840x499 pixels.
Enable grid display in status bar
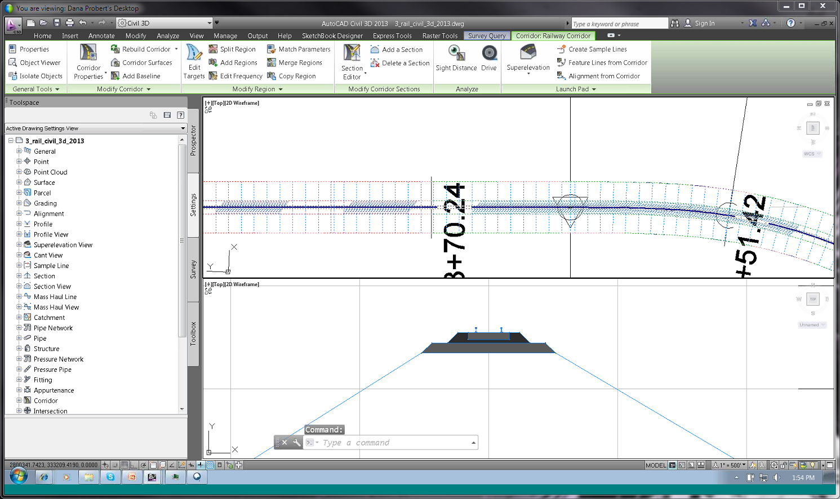(x=125, y=465)
